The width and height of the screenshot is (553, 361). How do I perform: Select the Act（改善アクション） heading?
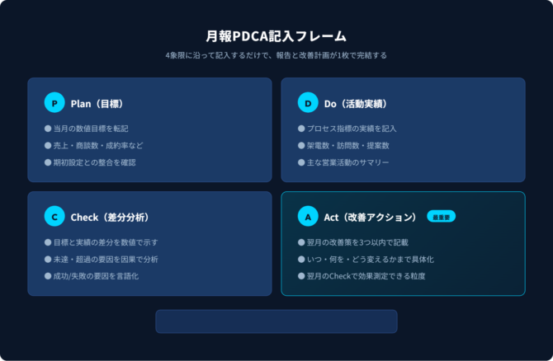370,218
